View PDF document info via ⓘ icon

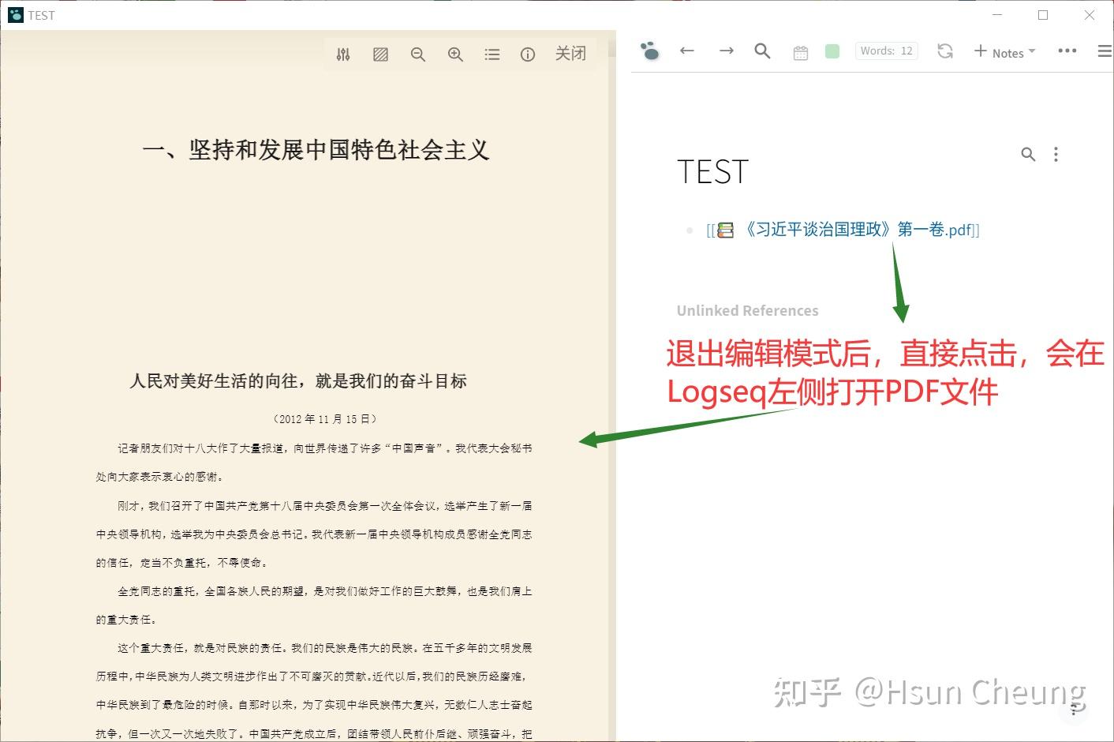(527, 54)
